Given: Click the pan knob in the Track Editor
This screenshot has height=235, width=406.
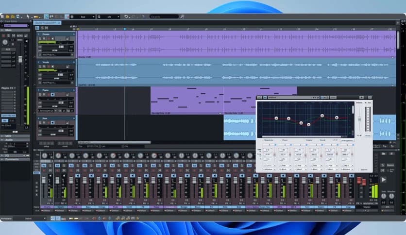Looking at the screenshot, I should [x=5, y=42].
